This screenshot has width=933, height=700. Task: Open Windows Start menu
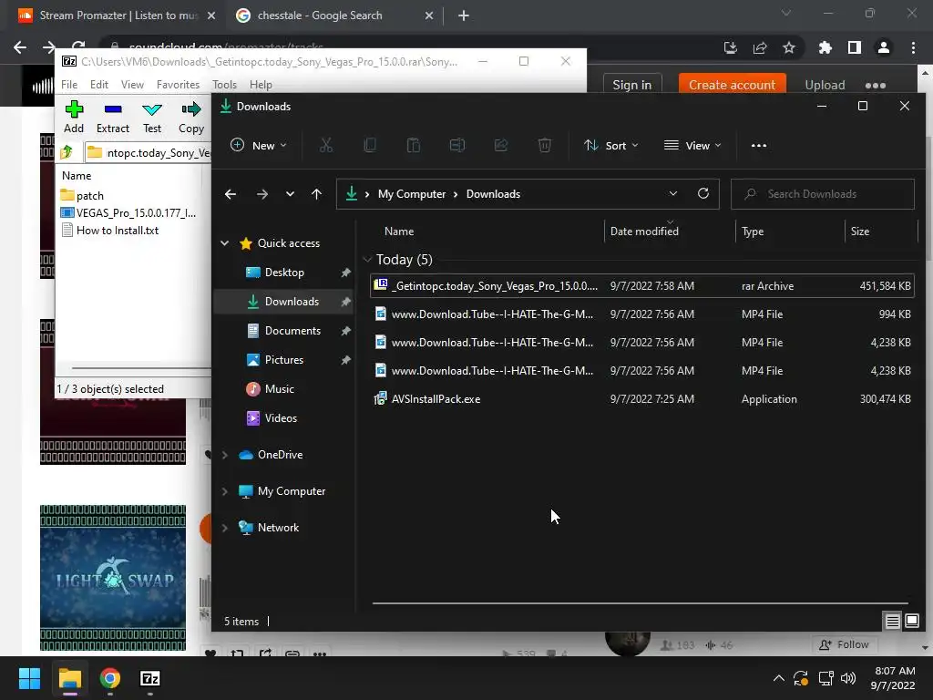pyautogui.click(x=29, y=678)
